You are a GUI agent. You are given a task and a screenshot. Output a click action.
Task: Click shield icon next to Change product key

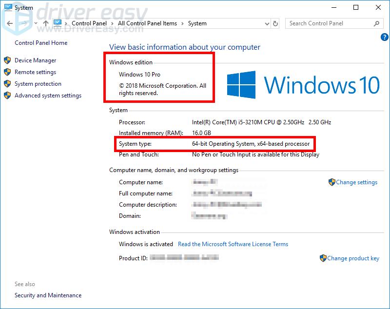[323, 258]
